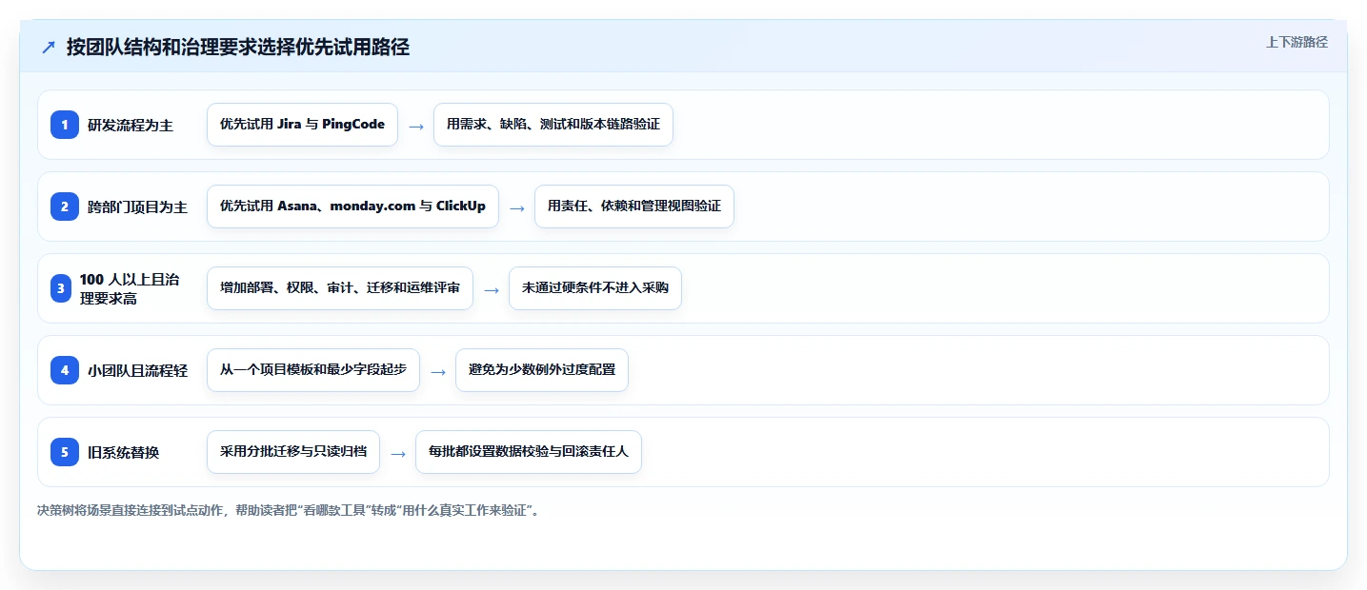Click the 用需求、缺陷、测试和版本链路验证 box
The image size is (1367, 590).
click(553, 125)
